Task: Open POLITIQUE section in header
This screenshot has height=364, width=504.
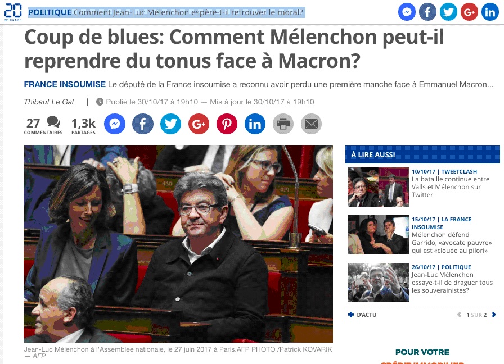Action: [x=50, y=12]
